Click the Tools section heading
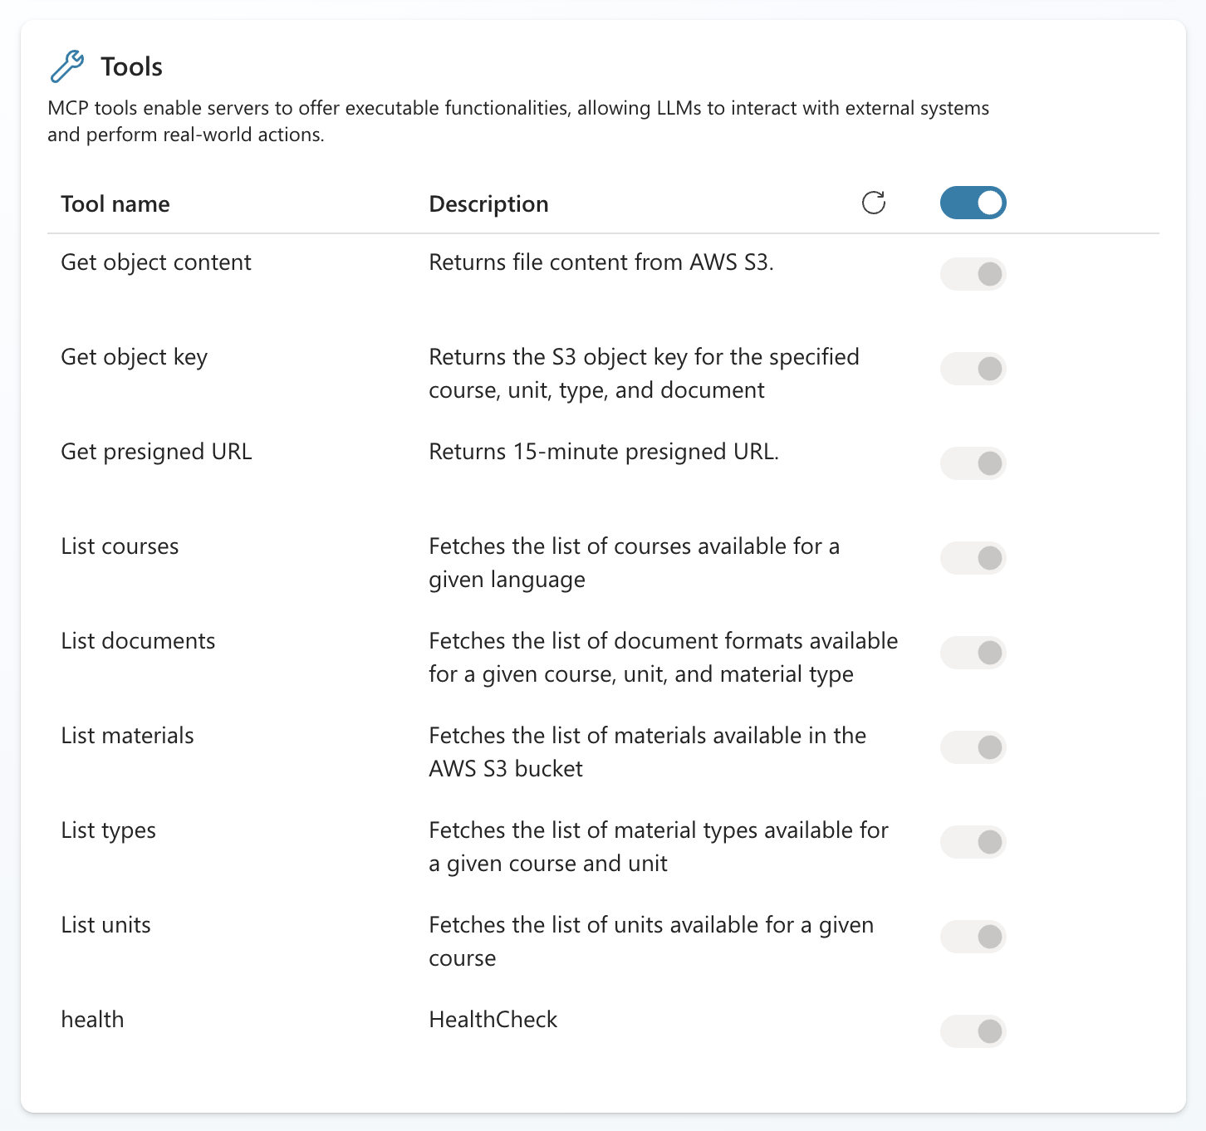 click(x=131, y=66)
